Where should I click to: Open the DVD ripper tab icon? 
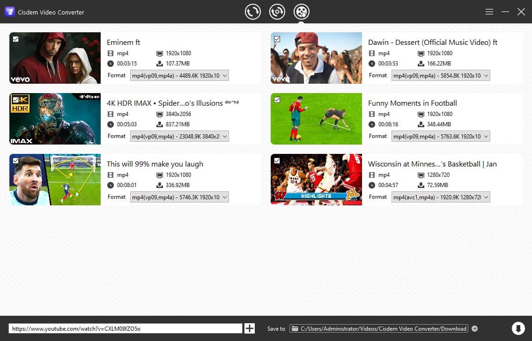(277, 12)
